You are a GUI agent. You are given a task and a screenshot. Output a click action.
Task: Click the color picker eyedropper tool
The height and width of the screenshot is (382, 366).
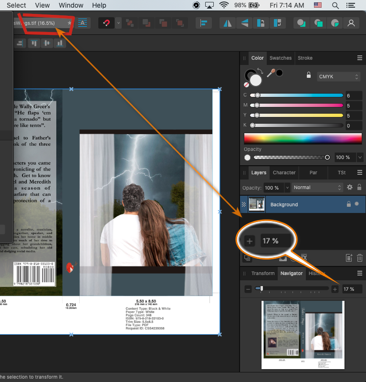(x=271, y=73)
